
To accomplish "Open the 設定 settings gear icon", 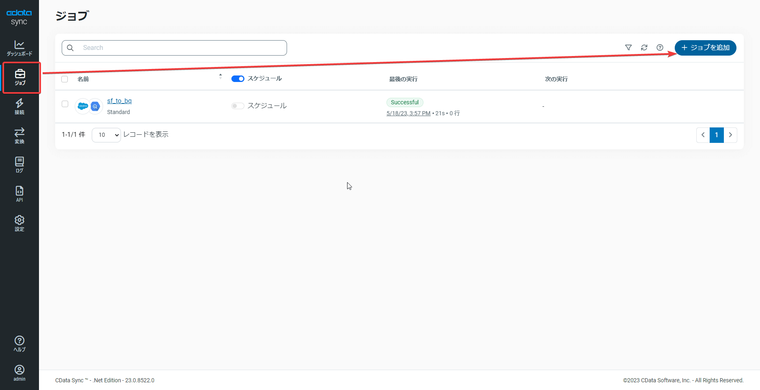I will pyautogui.click(x=19, y=223).
